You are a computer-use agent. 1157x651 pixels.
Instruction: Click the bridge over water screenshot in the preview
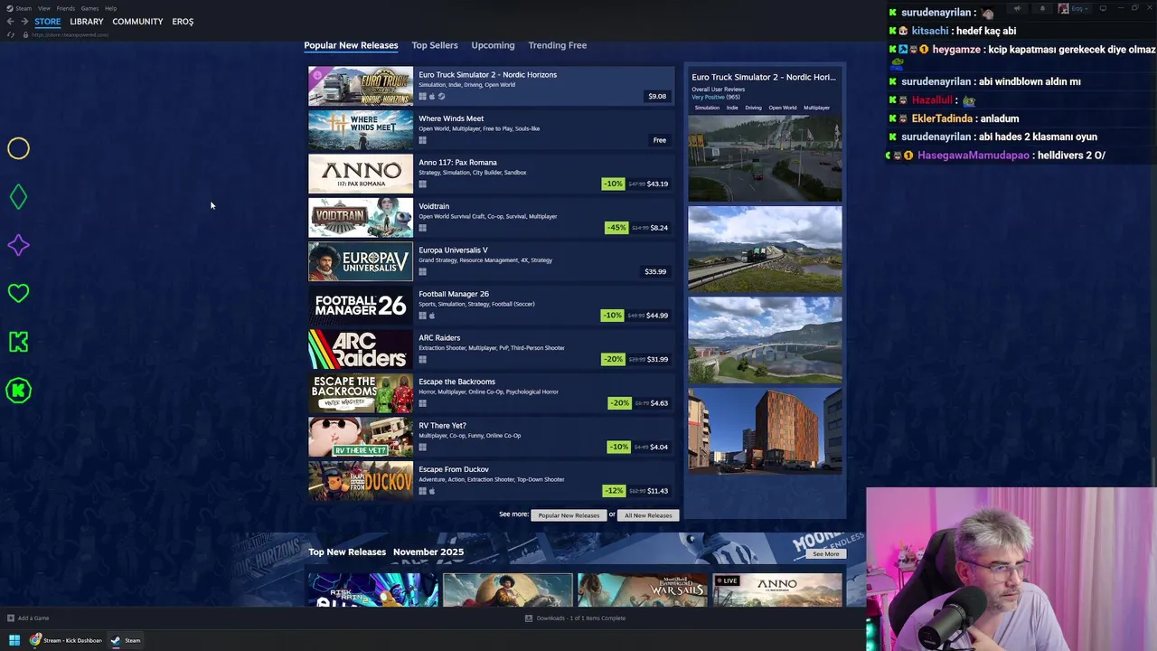[765, 340]
